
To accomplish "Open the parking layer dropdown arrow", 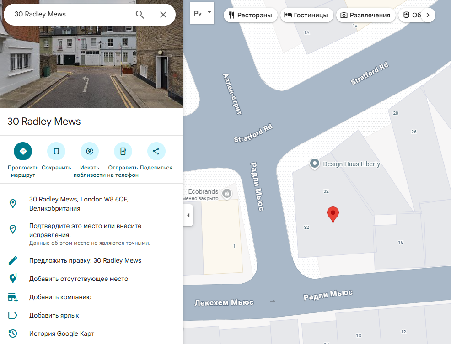I will tap(209, 13).
